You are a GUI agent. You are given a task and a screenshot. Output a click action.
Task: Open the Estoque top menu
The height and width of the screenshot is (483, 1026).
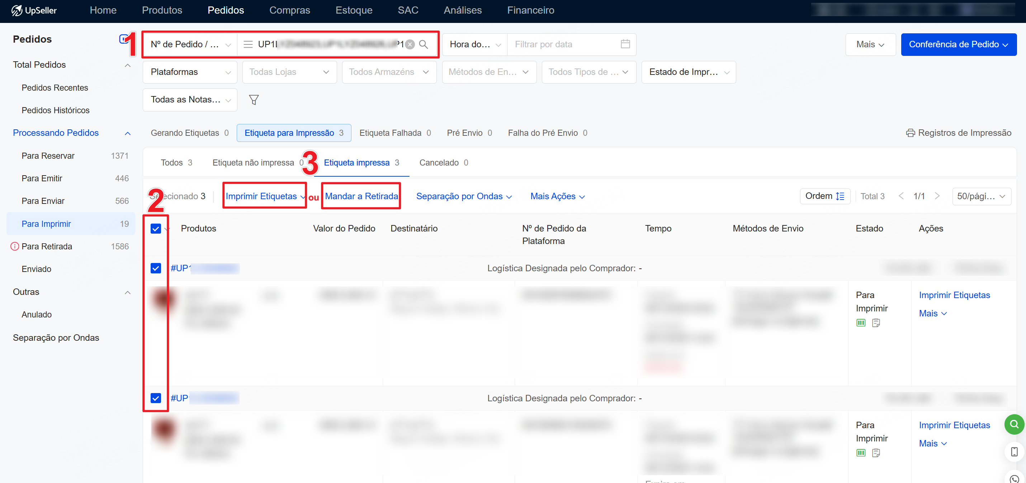tap(354, 10)
